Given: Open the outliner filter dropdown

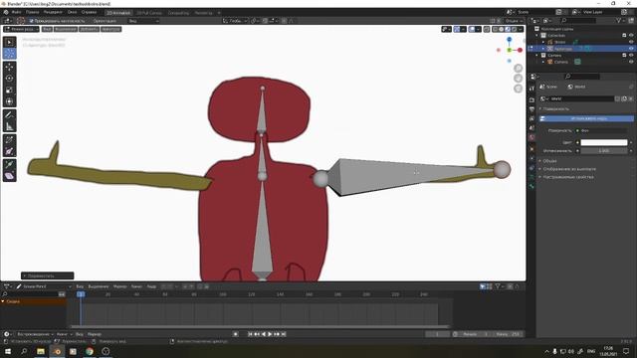Looking at the screenshot, I should (619, 20).
